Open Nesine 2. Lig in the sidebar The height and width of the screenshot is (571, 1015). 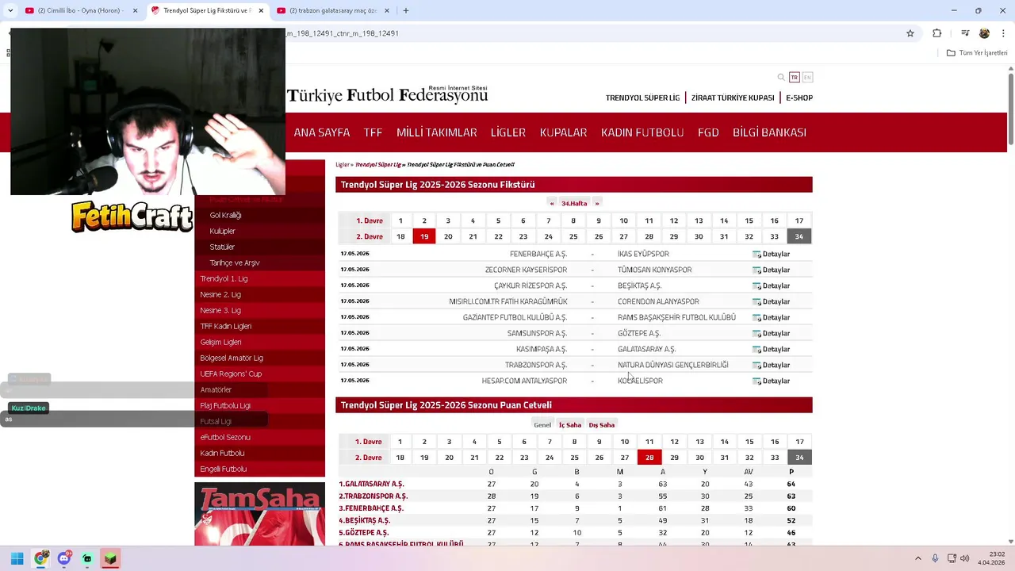[x=220, y=294]
